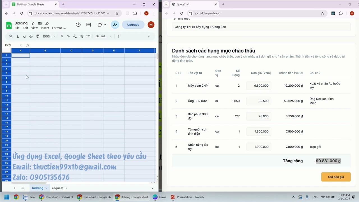Open the bidding sheet tab menu arrow
Viewport: 359px width, 202px height.
click(x=46, y=188)
